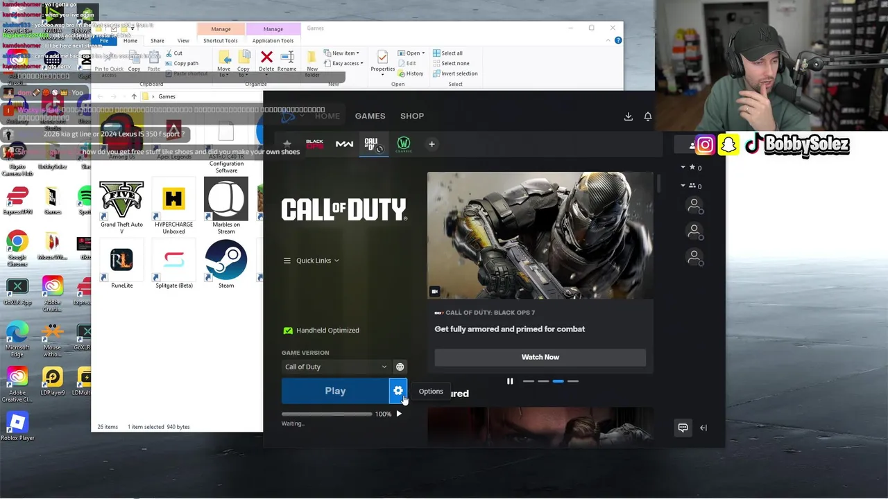Image resolution: width=888 pixels, height=499 pixels.
Task: Jump to the last carousel slide indicator
Action: click(x=573, y=381)
